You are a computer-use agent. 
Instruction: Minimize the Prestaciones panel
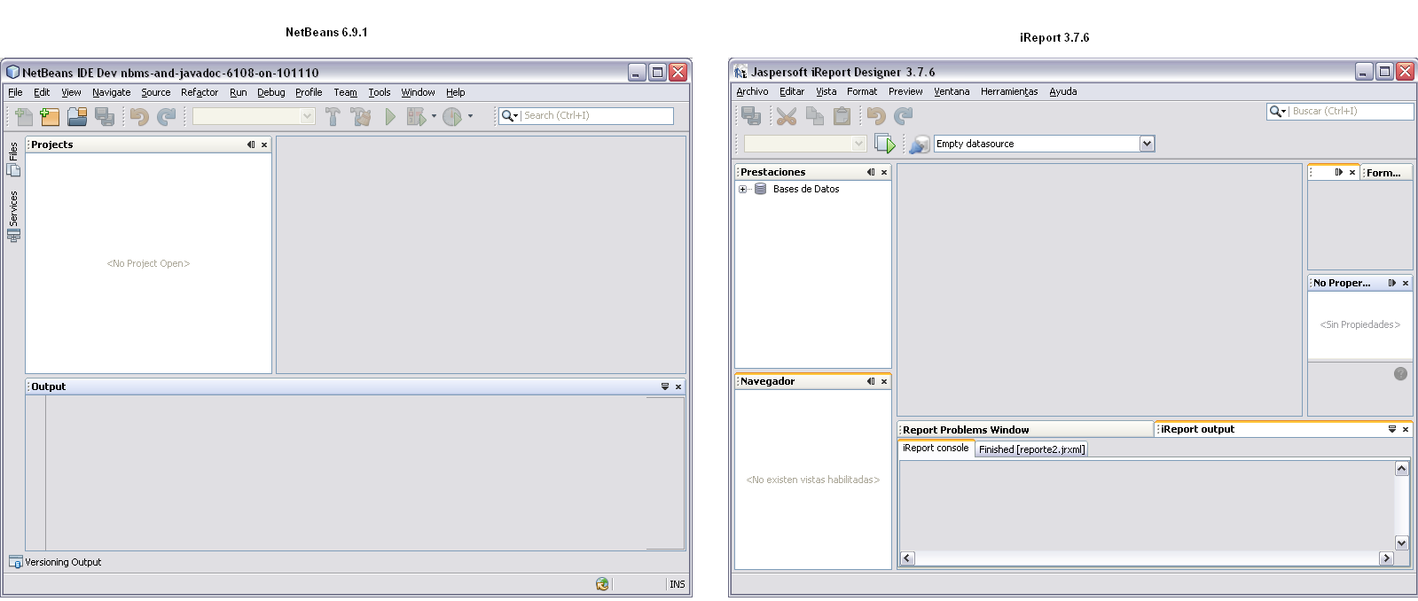click(871, 172)
